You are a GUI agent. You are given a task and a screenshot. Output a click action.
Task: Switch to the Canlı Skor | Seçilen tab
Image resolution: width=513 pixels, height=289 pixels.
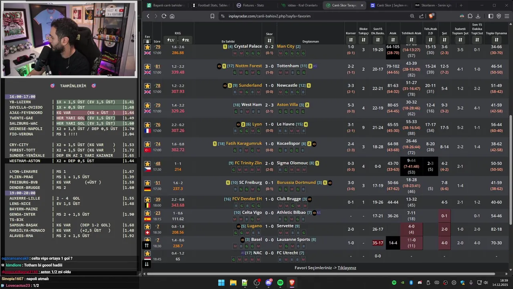coord(389,5)
